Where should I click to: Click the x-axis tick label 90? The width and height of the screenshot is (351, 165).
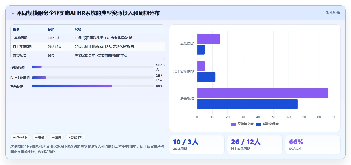[334, 117]
